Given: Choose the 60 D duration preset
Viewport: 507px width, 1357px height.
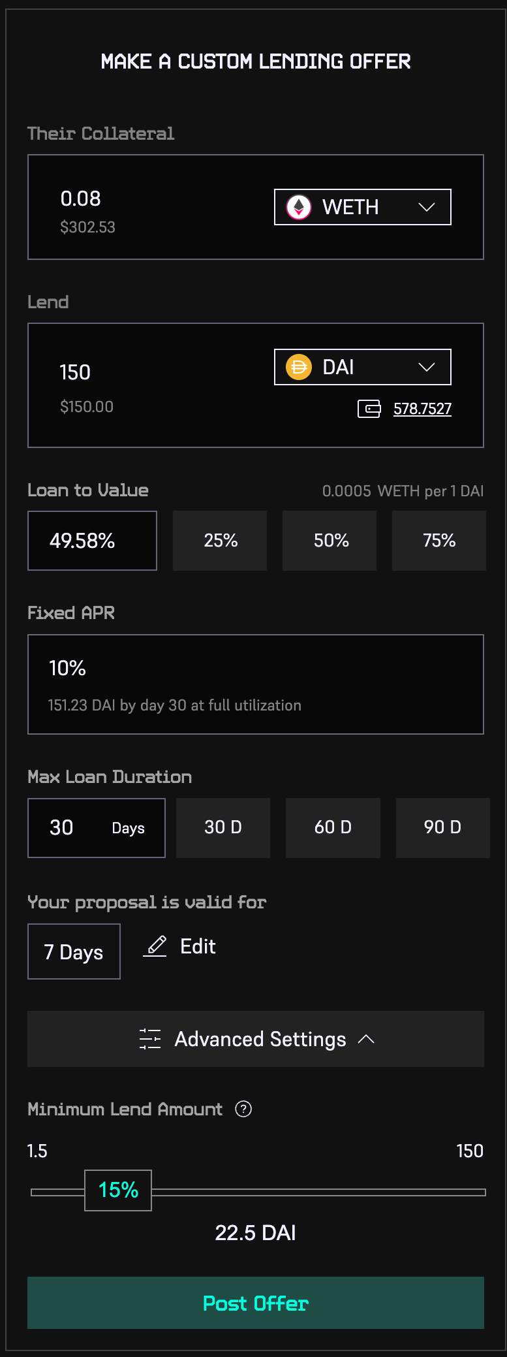Looking at the screenshot, I should click(x=333, y=827).
